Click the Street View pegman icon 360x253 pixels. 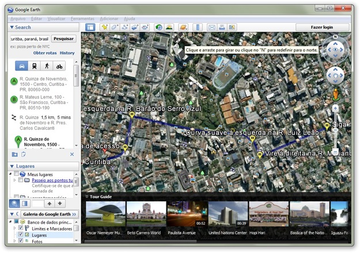point(335,94)
